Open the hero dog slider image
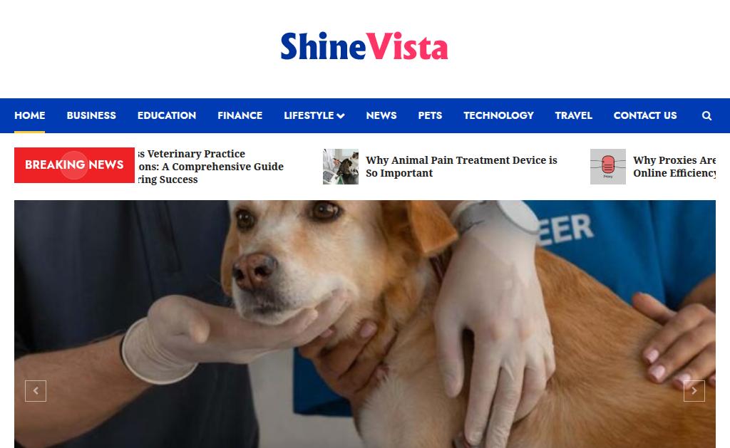 [x=364, y=324]
